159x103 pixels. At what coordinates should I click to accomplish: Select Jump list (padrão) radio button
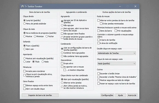[24, 20]
